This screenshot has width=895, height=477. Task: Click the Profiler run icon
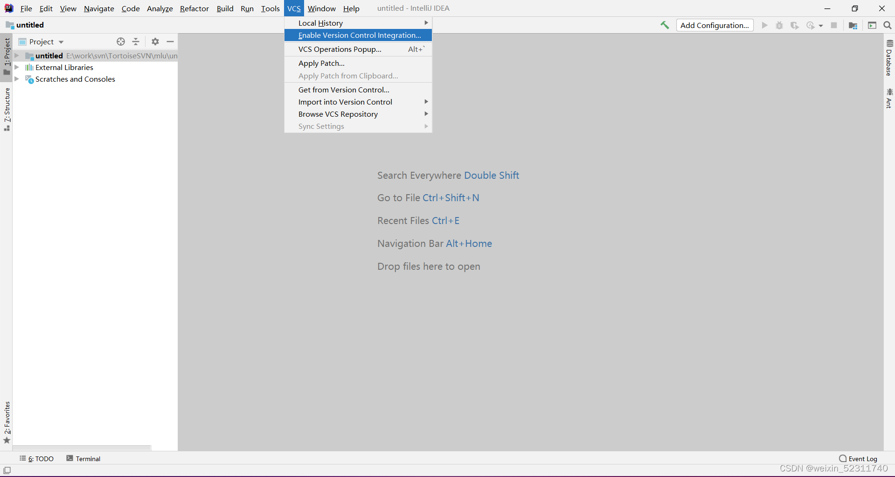811,25
